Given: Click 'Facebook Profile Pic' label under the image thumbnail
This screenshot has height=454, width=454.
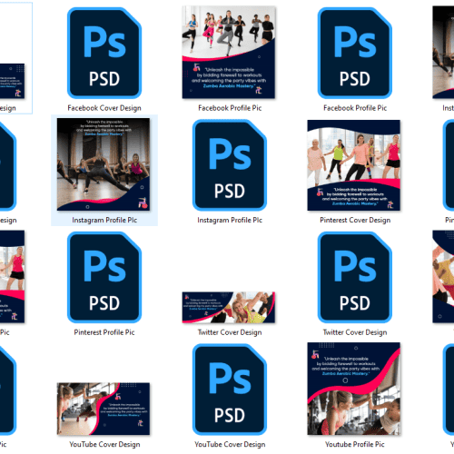Looking at the screenshot, I should click(x=230, y=108).
